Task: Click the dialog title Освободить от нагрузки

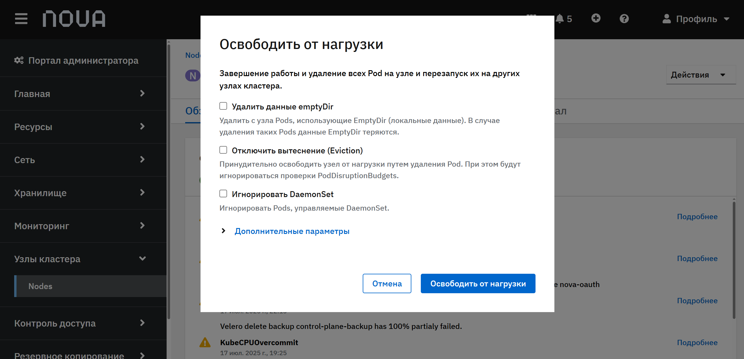Action: [301, 44]
